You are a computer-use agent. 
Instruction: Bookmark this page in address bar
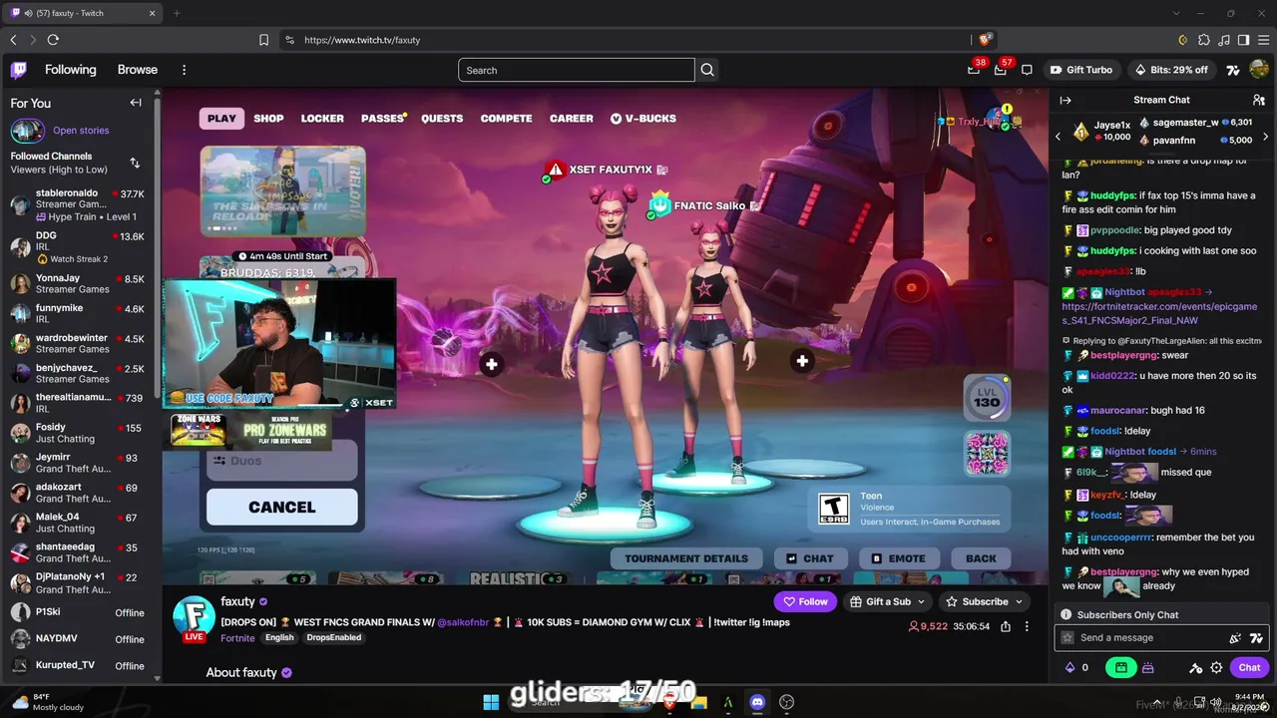point(263,40)
